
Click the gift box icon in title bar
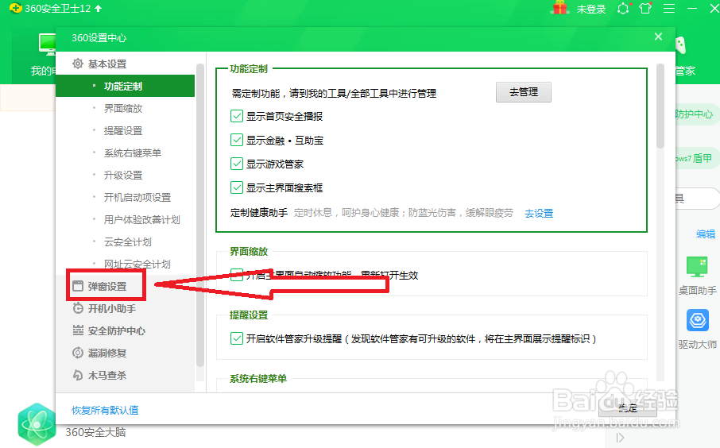(560, 8)
